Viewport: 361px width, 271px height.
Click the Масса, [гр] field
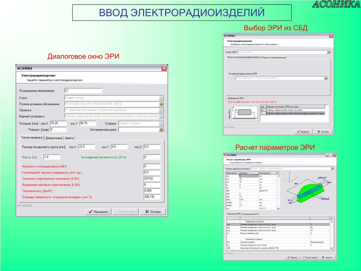click(x=52, y=157)
